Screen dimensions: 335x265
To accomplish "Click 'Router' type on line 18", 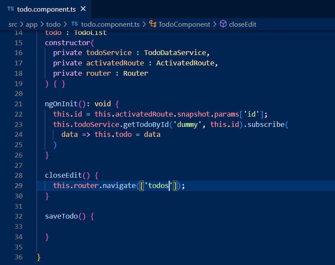I will coord(136,74).
